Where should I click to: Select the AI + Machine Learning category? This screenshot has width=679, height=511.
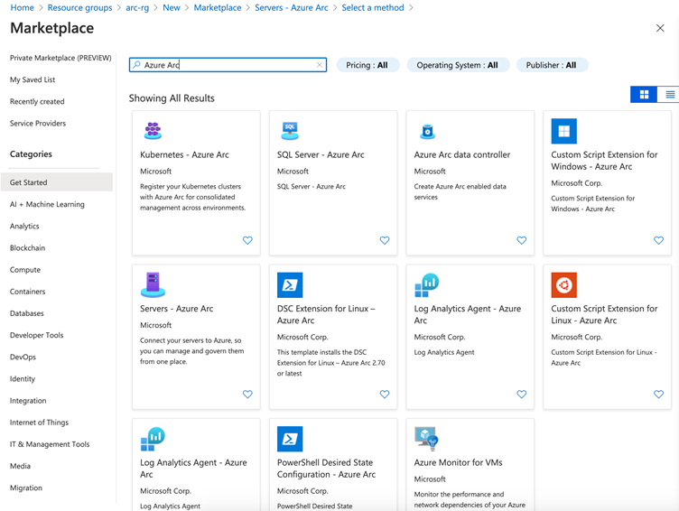(x=47, y=204)
